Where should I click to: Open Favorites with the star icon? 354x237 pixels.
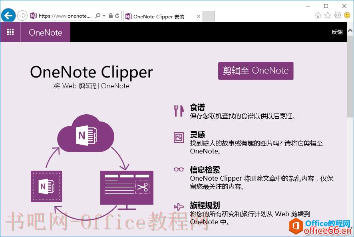coord(328,15)
